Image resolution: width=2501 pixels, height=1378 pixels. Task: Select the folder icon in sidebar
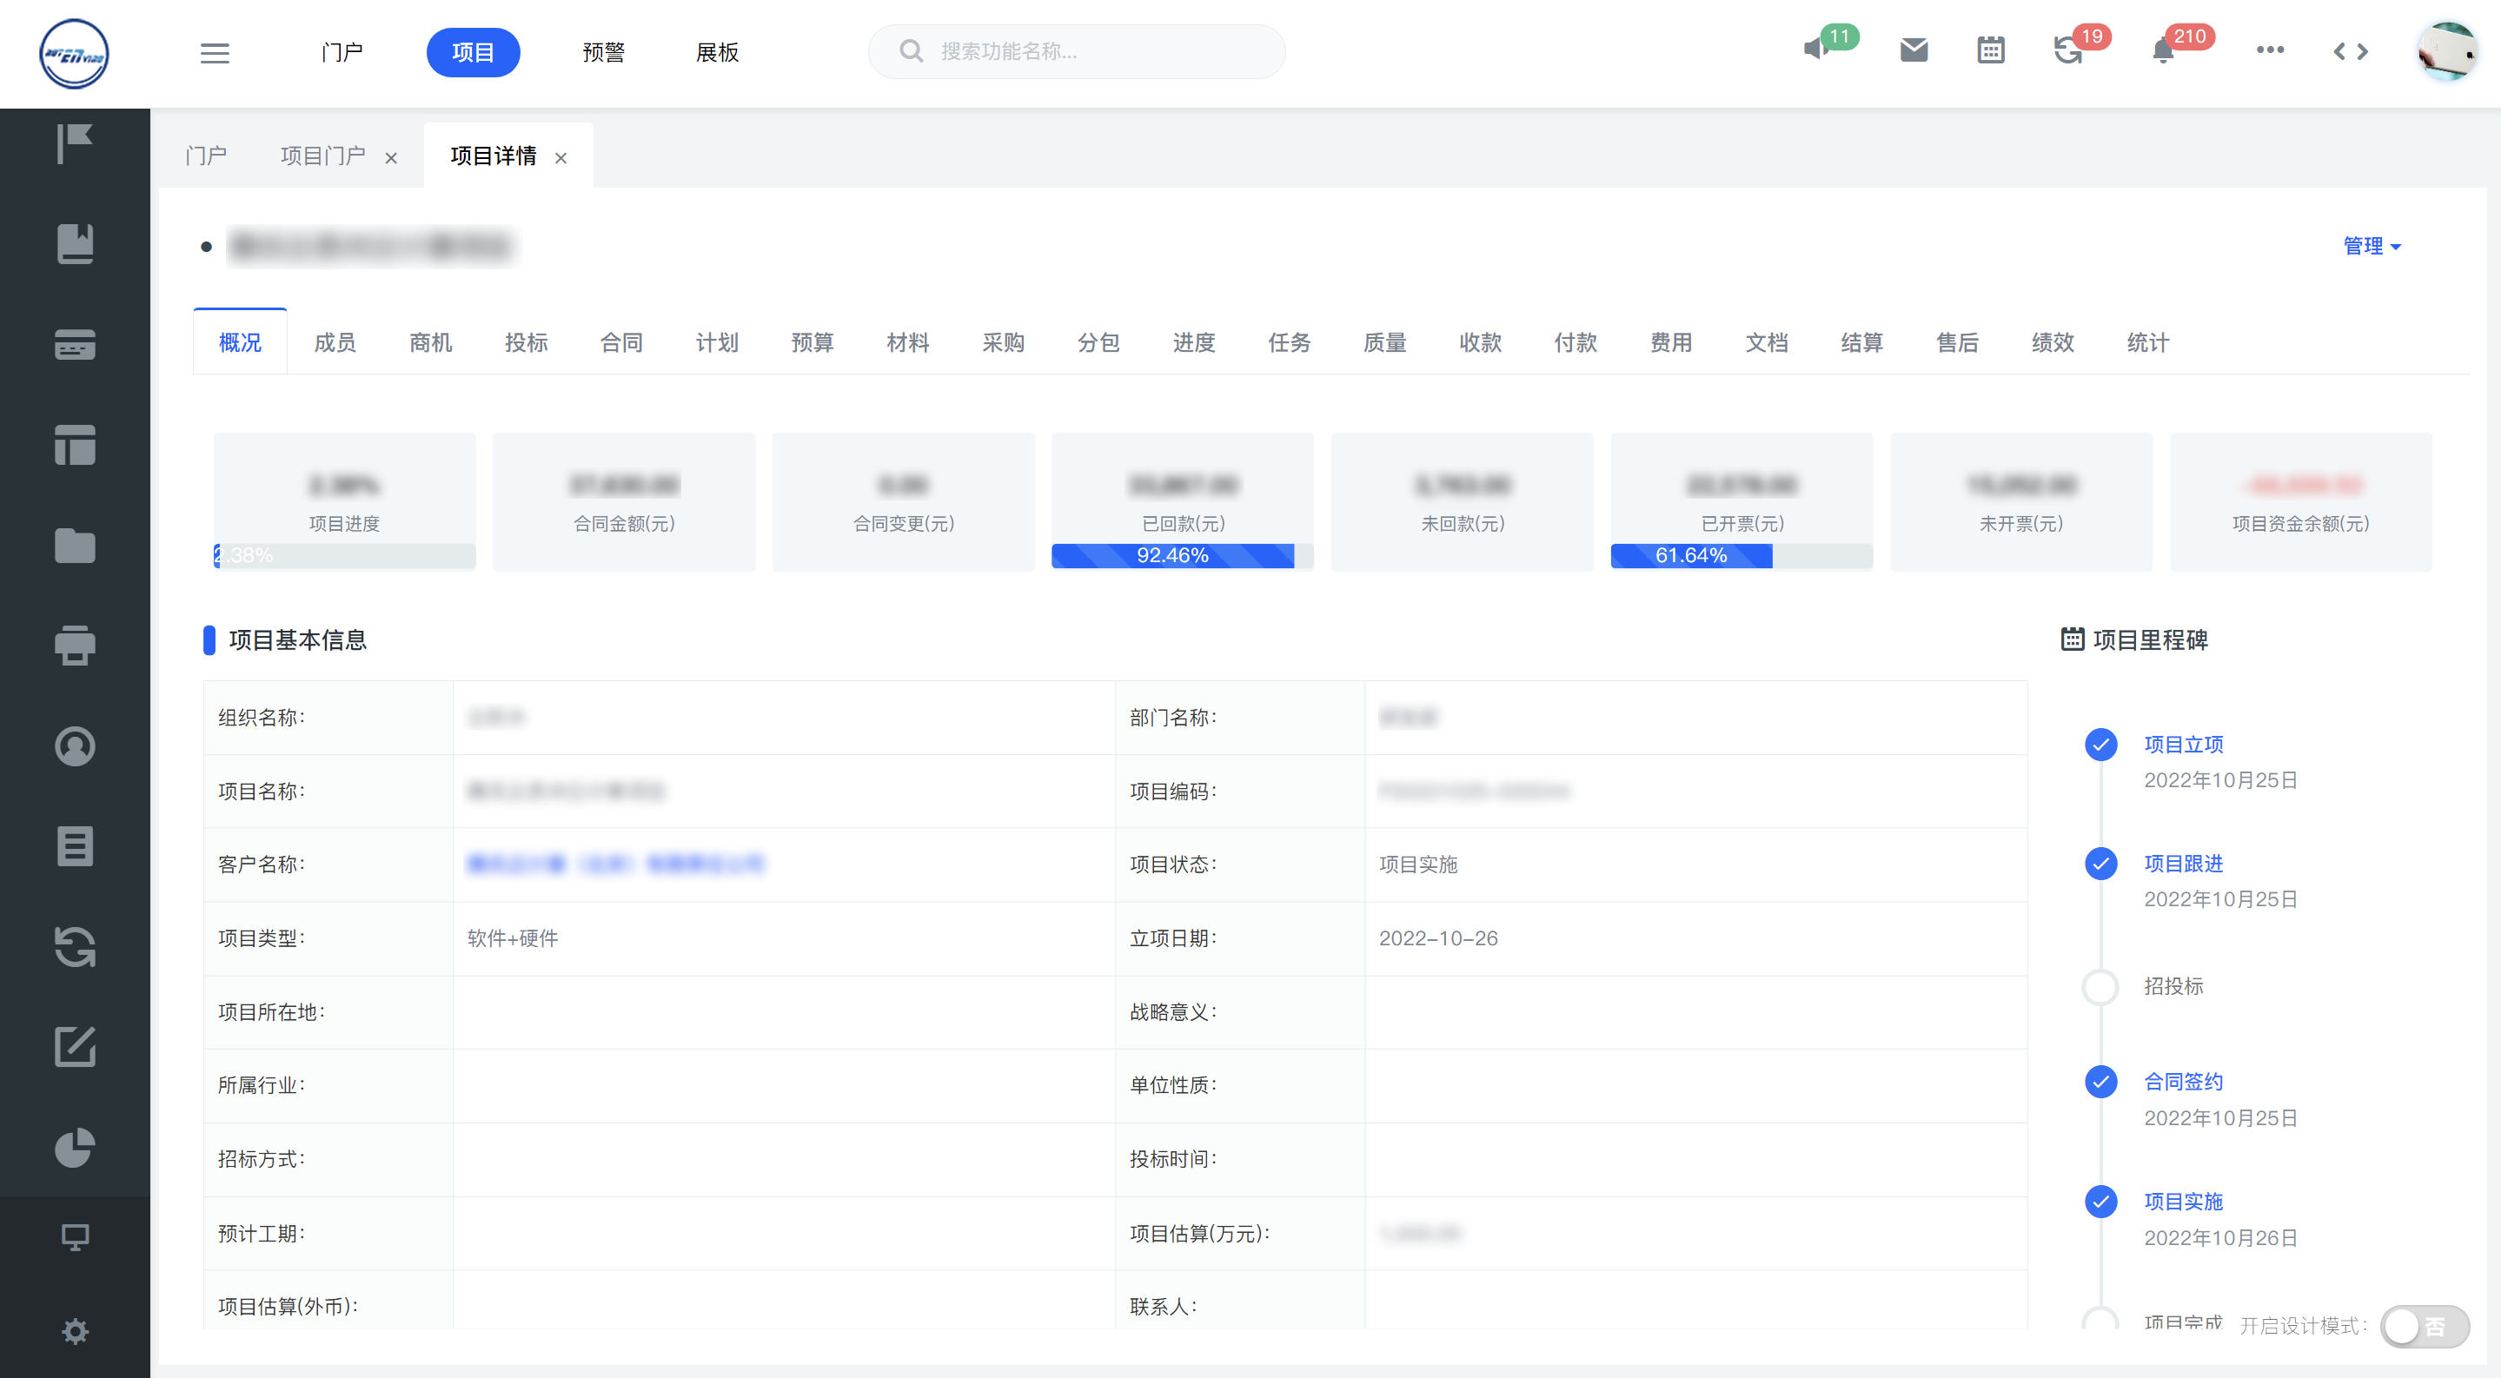click(74, 546)
